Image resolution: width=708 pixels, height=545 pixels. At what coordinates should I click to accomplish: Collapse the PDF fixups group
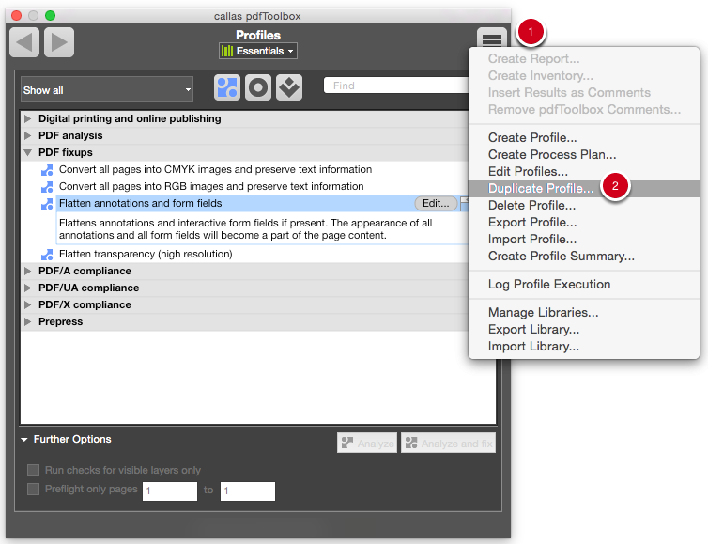[x=28, y=153]
